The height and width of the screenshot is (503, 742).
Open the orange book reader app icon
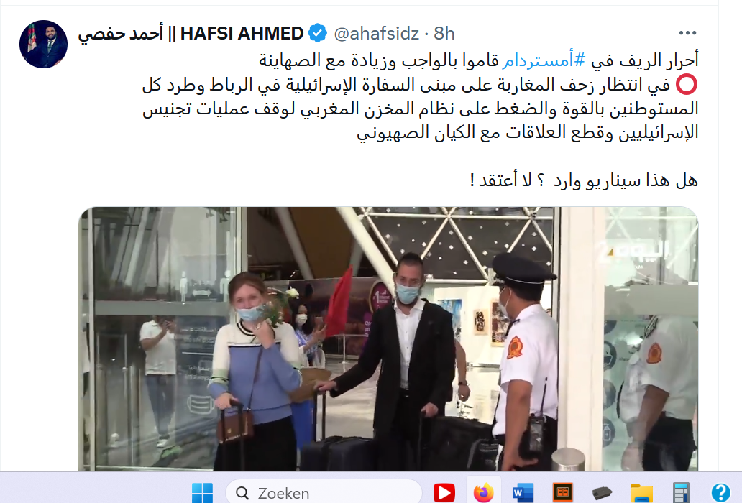(563, 493)
